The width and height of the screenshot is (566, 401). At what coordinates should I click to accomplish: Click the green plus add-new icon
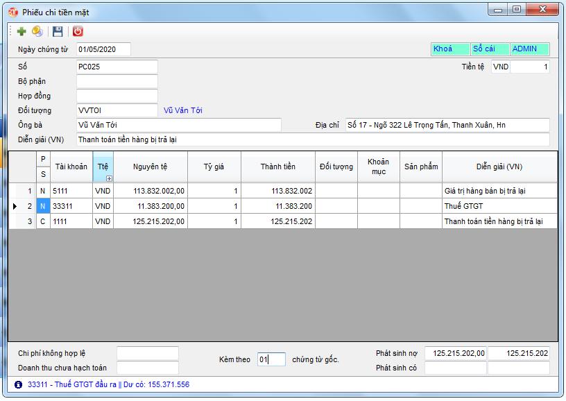22,31
